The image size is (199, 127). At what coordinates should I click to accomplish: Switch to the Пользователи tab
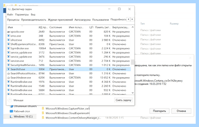click(100, 20)
